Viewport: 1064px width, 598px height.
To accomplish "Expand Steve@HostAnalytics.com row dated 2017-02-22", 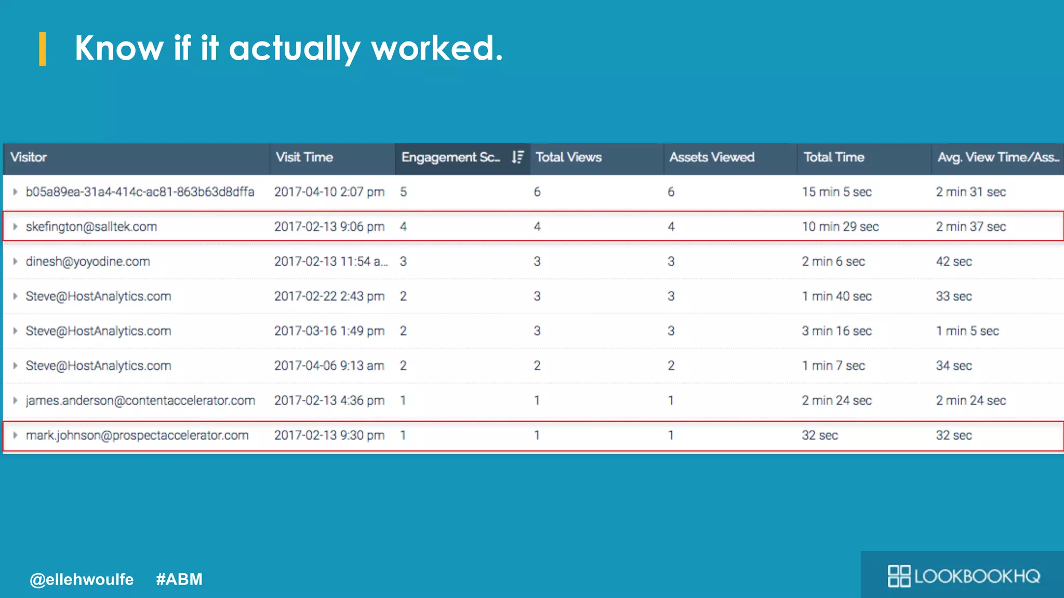I will pyautogui.click(x=15, y=296).
